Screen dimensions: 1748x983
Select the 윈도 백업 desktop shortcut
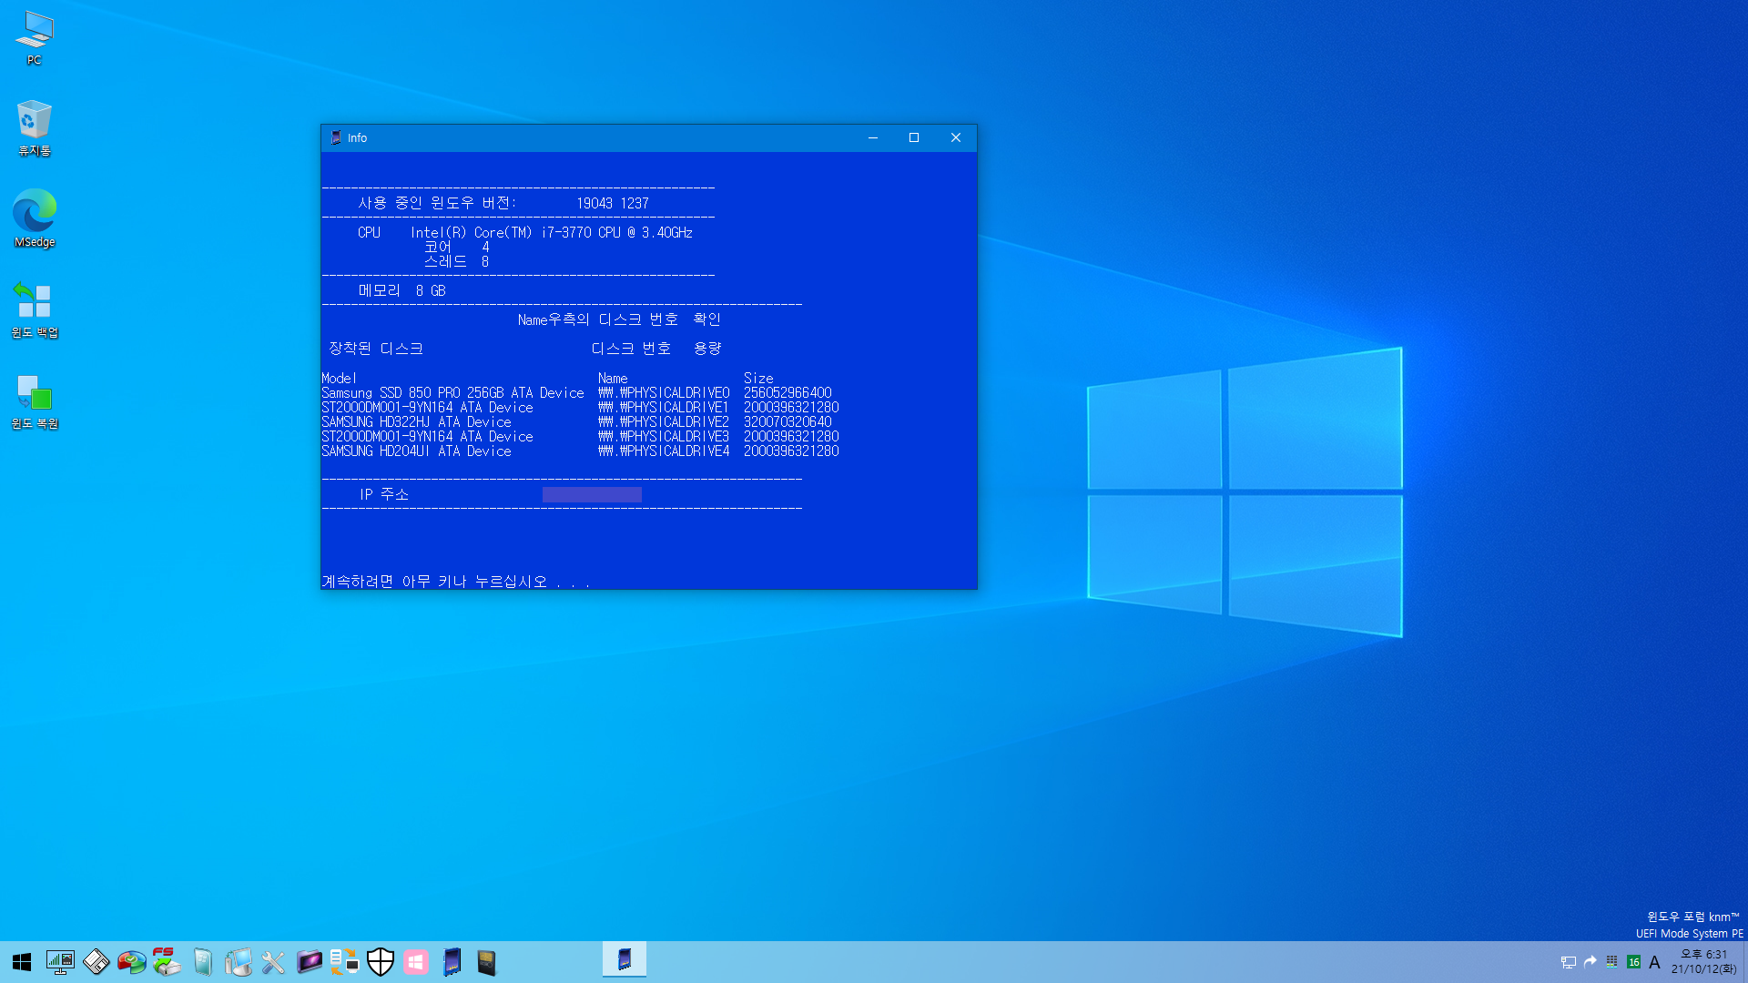pyautogui.click(x=35, y=309)
